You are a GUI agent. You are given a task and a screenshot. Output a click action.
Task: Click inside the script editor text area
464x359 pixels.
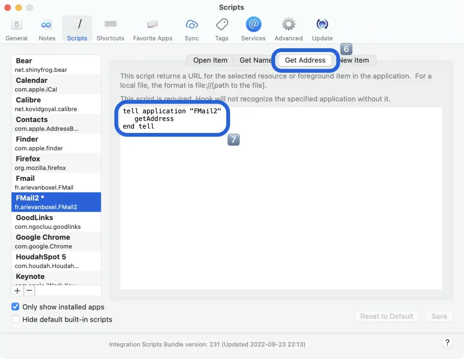(281, 198)
